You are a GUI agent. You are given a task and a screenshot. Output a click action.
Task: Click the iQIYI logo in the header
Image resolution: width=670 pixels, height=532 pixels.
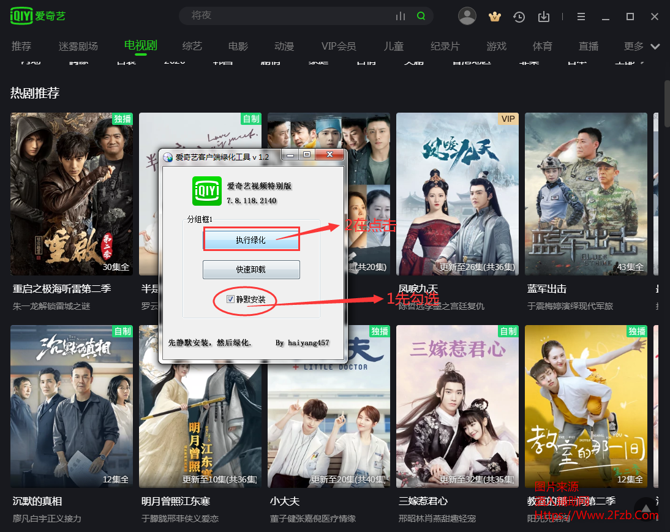pyautogui.click(x=38, y=17)
